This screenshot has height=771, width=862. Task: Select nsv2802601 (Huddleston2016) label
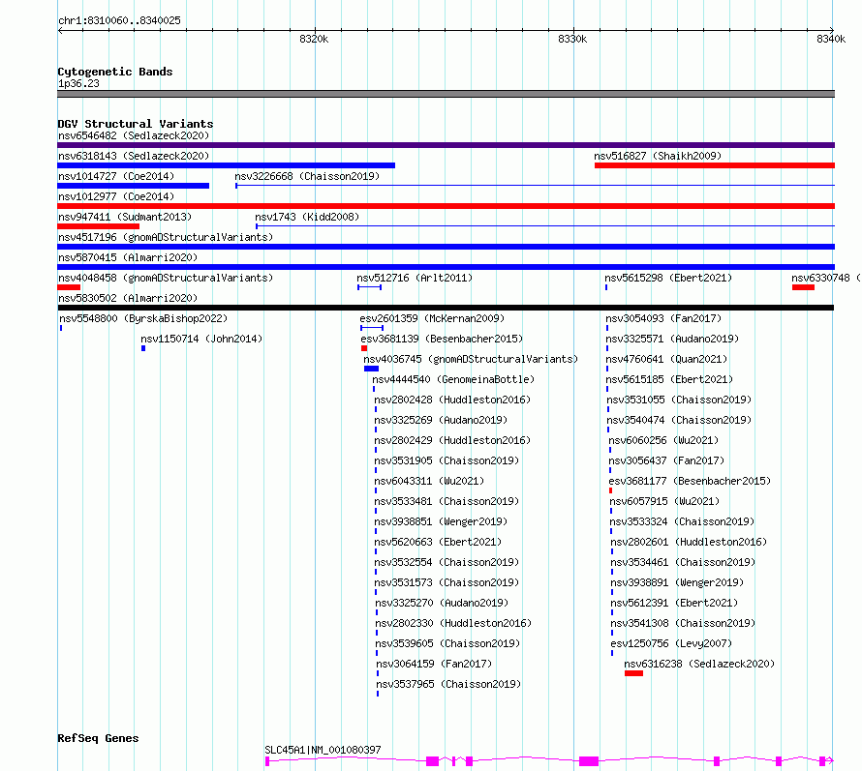click(689, 542)
